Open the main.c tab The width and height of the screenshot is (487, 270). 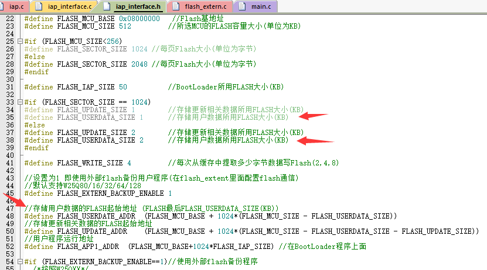tap(256, 6)
